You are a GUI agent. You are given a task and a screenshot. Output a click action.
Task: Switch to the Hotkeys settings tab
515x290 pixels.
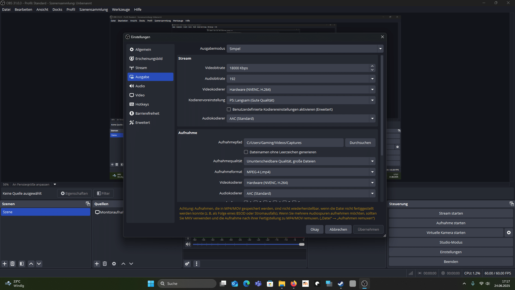click(x=142, y=104)
